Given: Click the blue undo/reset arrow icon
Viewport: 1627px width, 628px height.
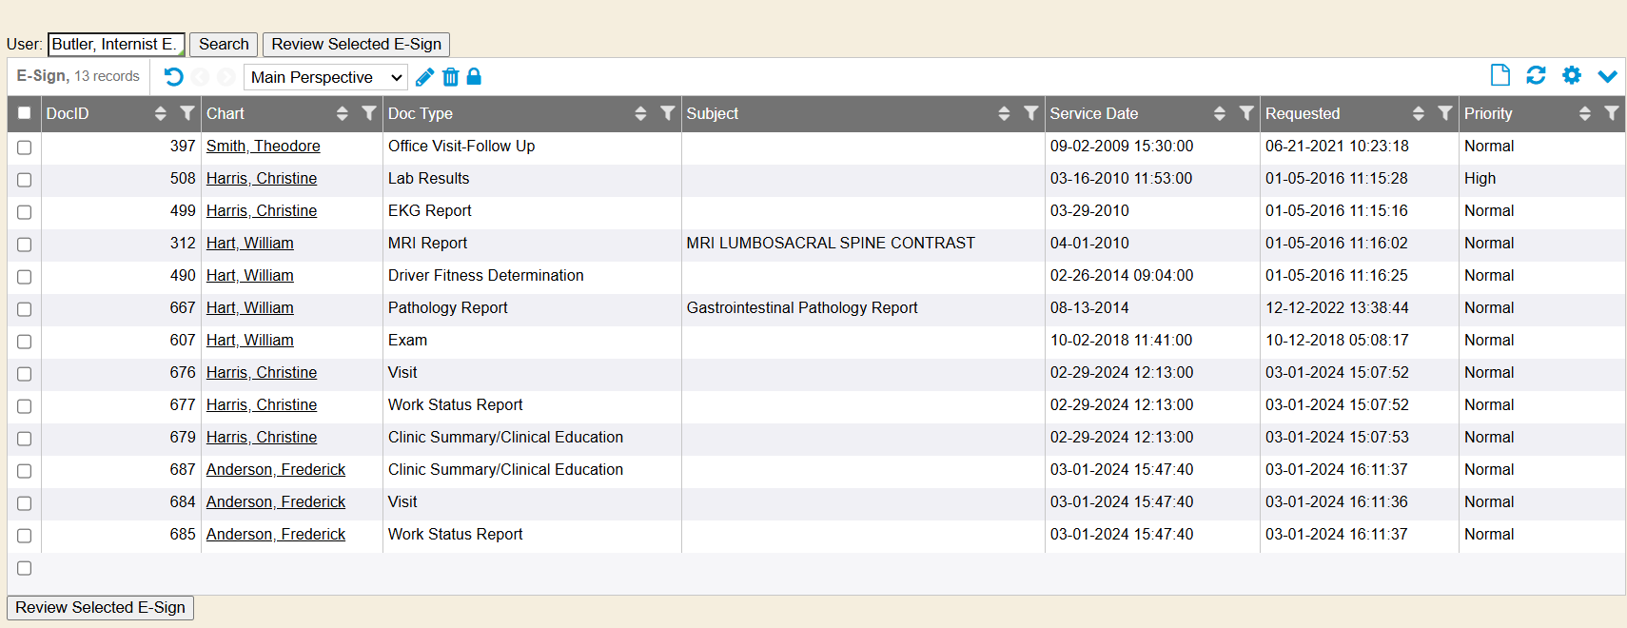Looking at the screenshot, I should click(173, 77).
